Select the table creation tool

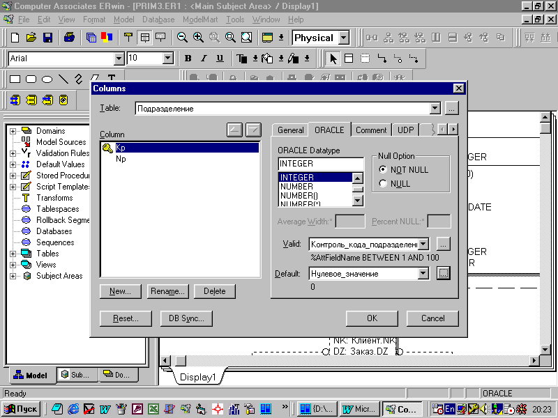(x=349, y=59)
